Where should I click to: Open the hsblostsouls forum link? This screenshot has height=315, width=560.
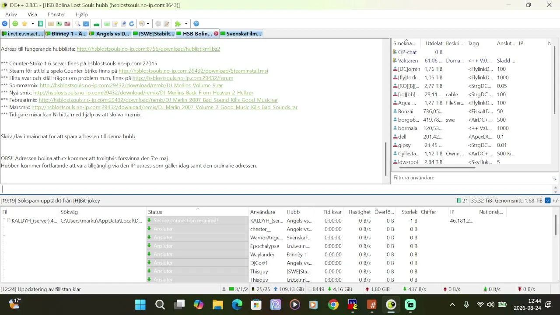183,78
